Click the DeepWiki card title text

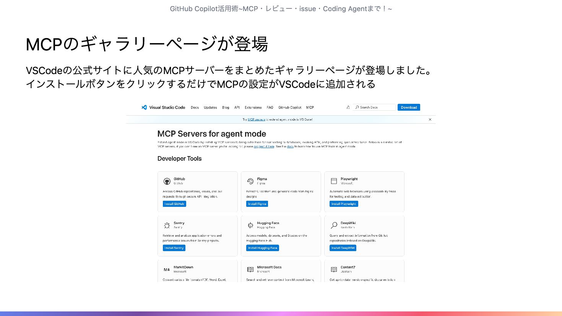348,223
